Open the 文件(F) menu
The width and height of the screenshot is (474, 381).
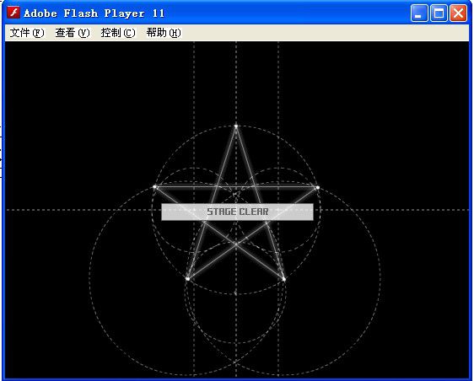click(x=27, y=33)
